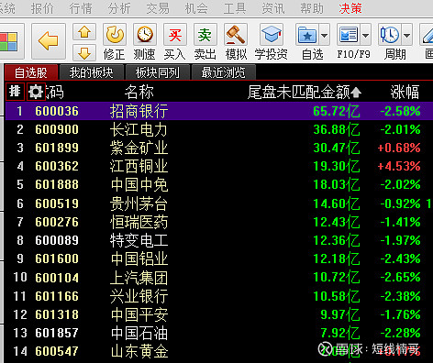The height and width of the screenshot is (363, 433).
Task: Open the 学投资 graduation cap icon
Action: (271, 34)
